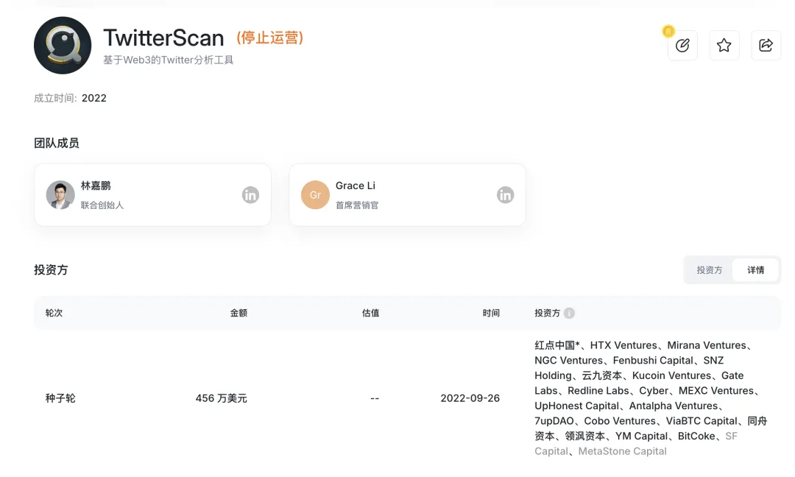The height and width of the screenshot is (477, 795).
Task: Click the edit/claim project icon
Action: (x=682, y=45)
